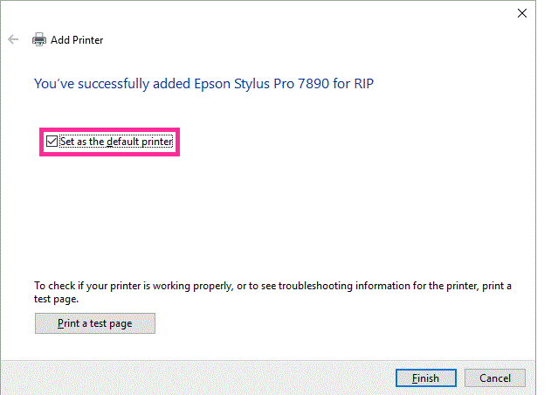Click the empty title bar area

pos(262,12)
